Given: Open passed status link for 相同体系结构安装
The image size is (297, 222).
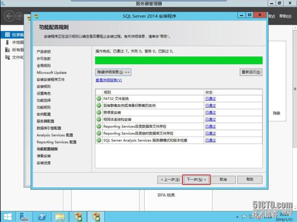Looking at the screenshot, I should click(x=211, y=119).
